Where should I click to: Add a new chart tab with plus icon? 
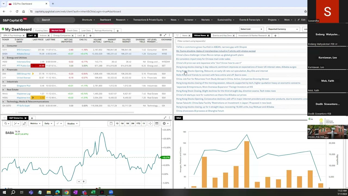click(x=32, y=118)
